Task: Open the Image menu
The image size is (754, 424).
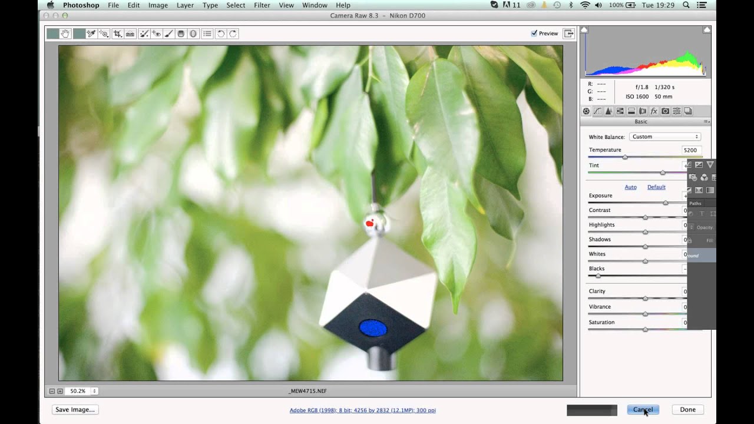Action: coord(158,5)
